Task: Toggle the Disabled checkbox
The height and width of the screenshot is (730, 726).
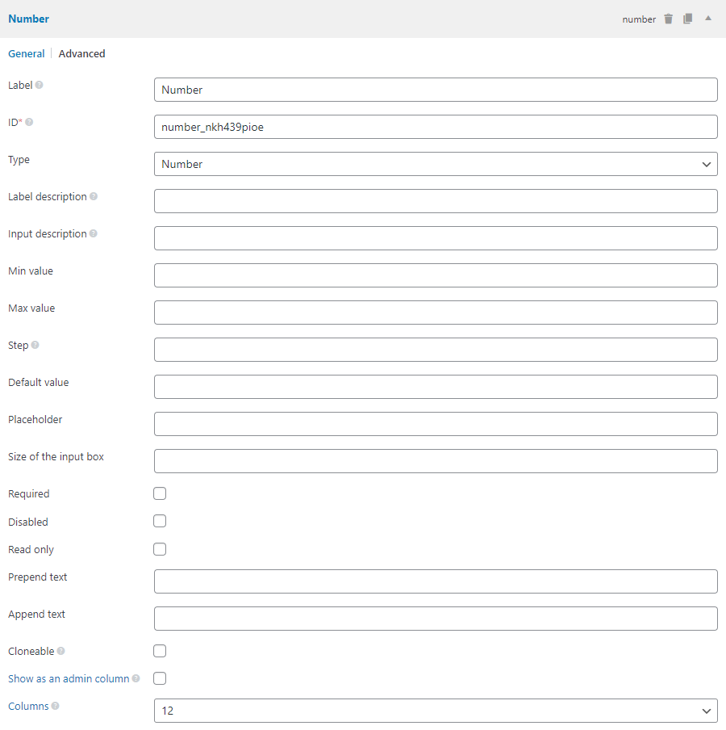Action: (160, 521)
